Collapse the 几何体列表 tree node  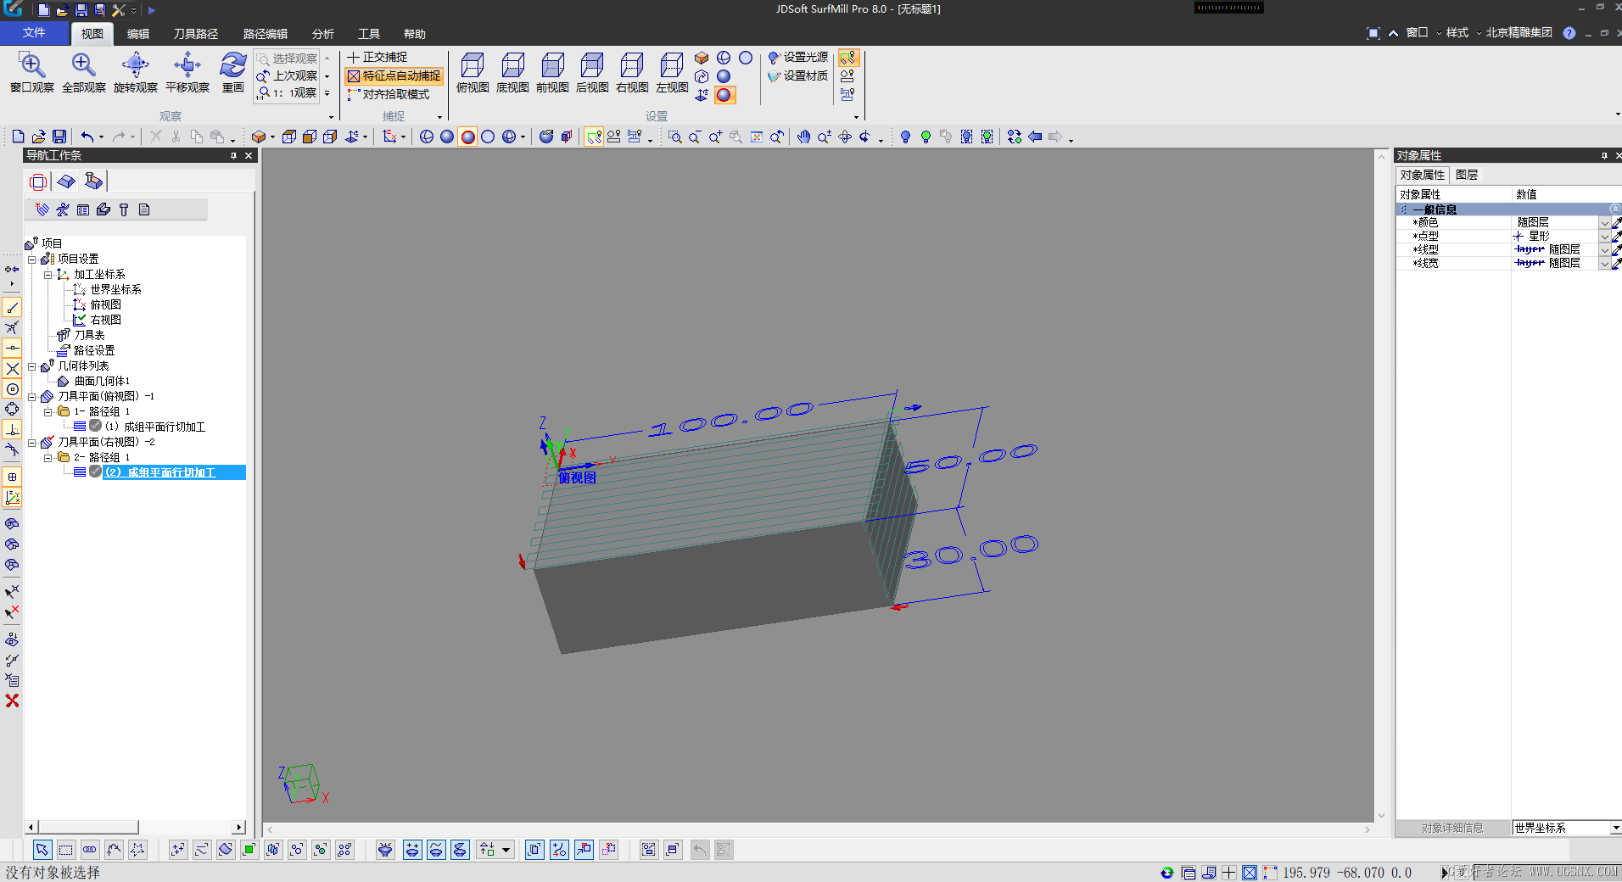pos(32,366)
